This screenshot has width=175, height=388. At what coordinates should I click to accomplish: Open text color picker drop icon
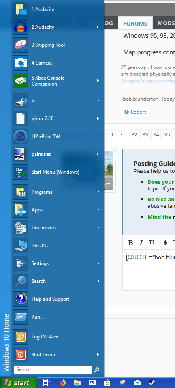[x=165, y=243]
